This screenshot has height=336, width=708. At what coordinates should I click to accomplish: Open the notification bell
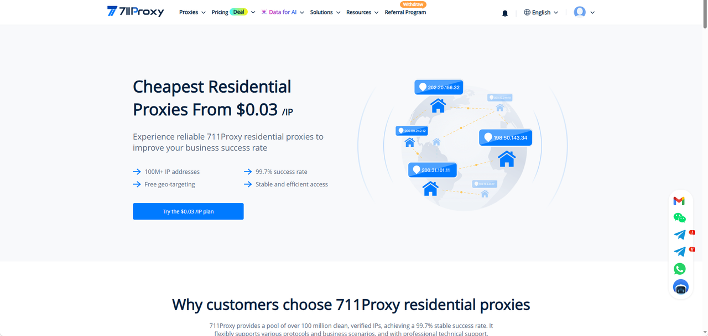click(505, 13)
